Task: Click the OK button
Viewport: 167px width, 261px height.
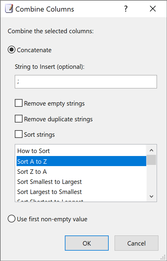Action: click(x=87, y=243)
